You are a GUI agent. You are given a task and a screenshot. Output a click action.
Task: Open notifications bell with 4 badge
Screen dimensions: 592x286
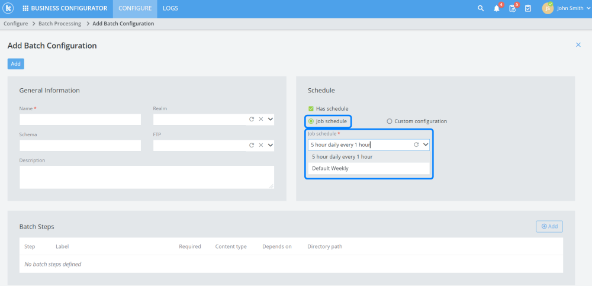pyautogui.click(x=497, y=8)
